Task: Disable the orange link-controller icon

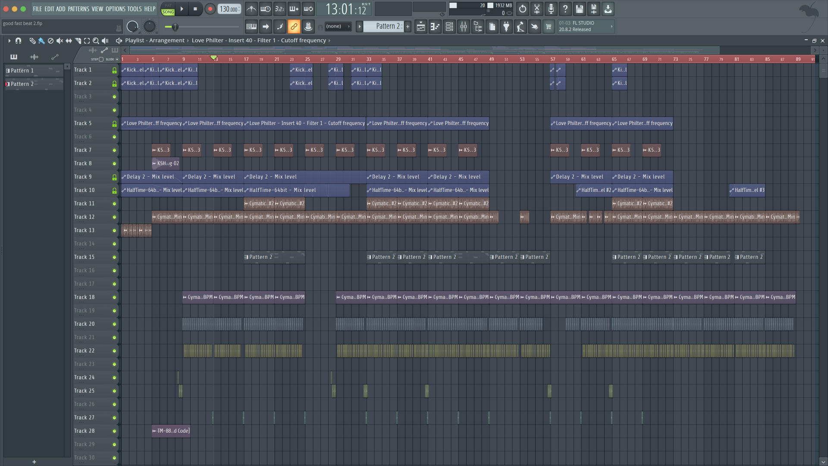Action: coord(294,27)
